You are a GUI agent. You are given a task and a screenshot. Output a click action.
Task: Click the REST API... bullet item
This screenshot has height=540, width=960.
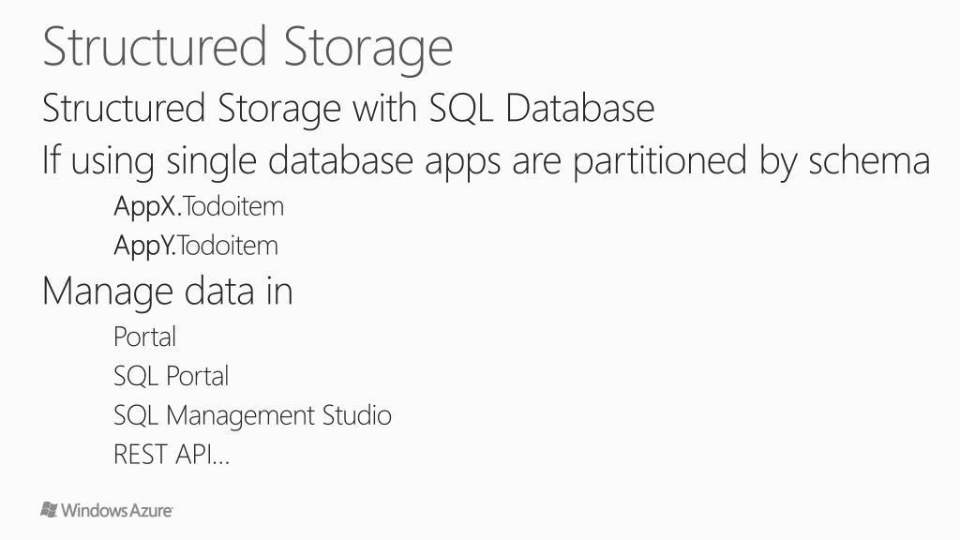click(172, 455)
